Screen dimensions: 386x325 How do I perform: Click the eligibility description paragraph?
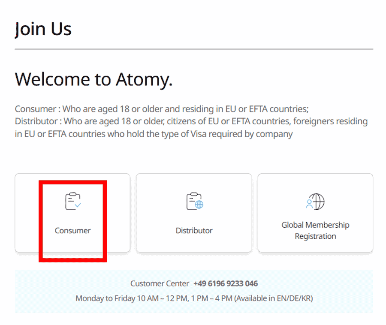pos(191,121)
